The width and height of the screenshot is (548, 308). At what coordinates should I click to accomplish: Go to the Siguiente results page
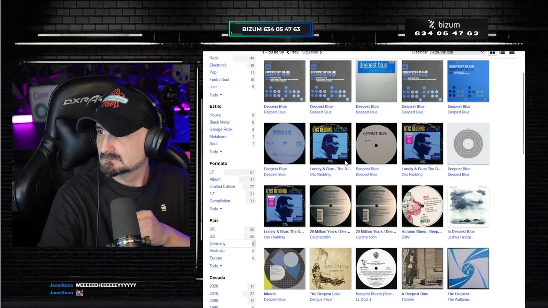tap(312, 52)
